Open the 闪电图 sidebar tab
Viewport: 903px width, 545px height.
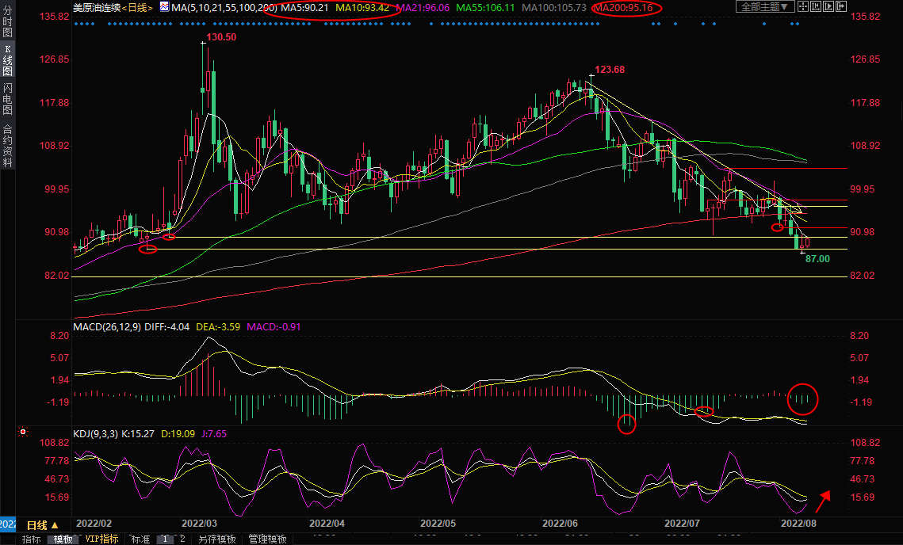(7, 98)
